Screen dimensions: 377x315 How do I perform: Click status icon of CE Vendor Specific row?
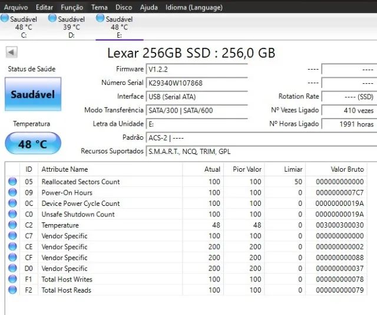click(12, 247)
